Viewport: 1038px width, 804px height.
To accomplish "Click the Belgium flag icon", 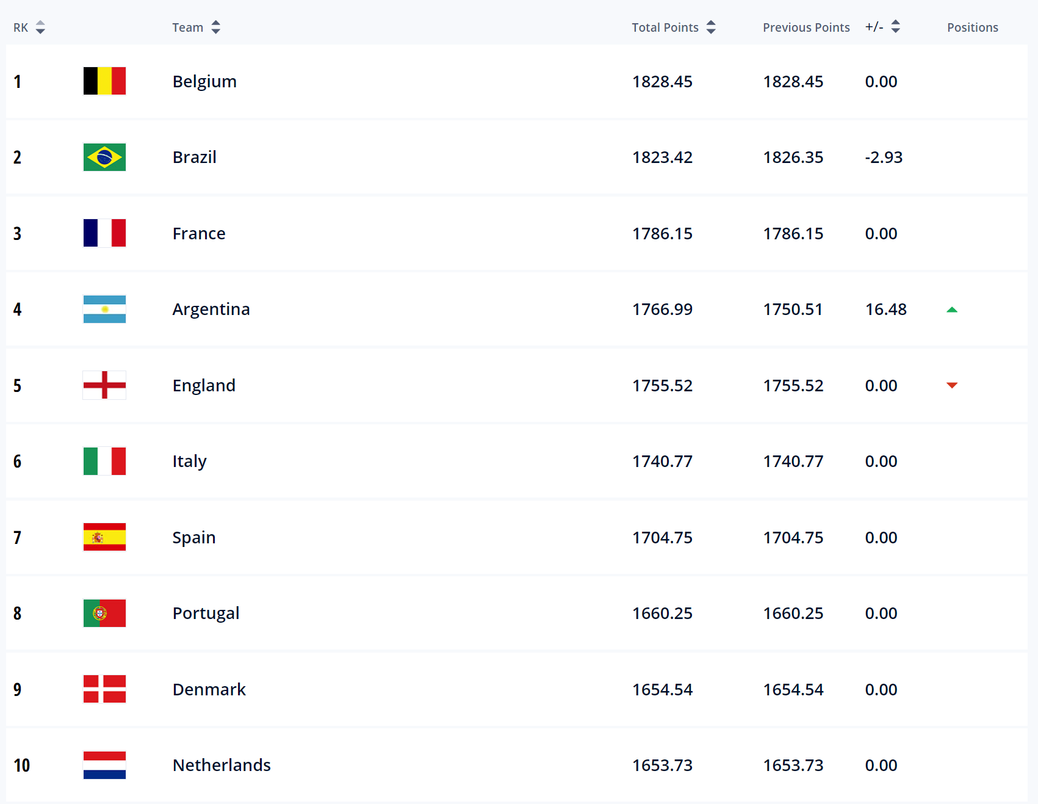I will tap(104, 81).
